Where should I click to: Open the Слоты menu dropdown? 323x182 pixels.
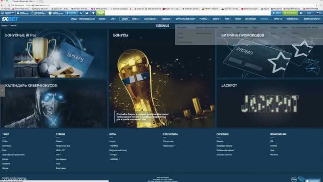coord(136,19)
